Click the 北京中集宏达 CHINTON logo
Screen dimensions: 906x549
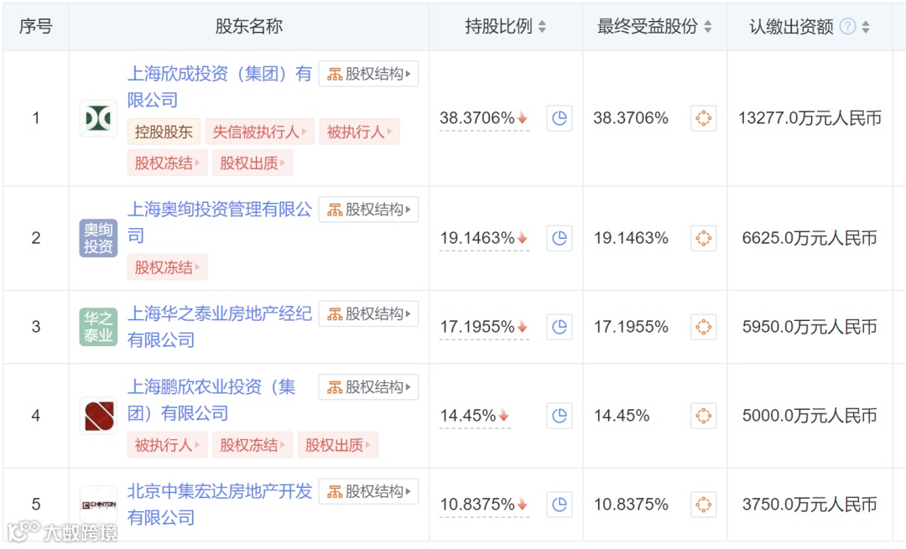[98, 505]
